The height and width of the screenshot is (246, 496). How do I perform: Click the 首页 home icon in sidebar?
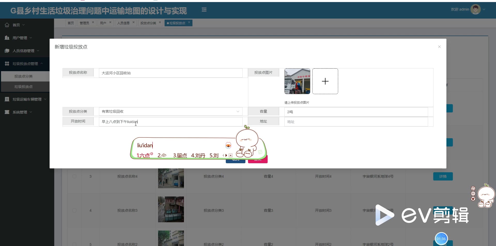(7, 25)
